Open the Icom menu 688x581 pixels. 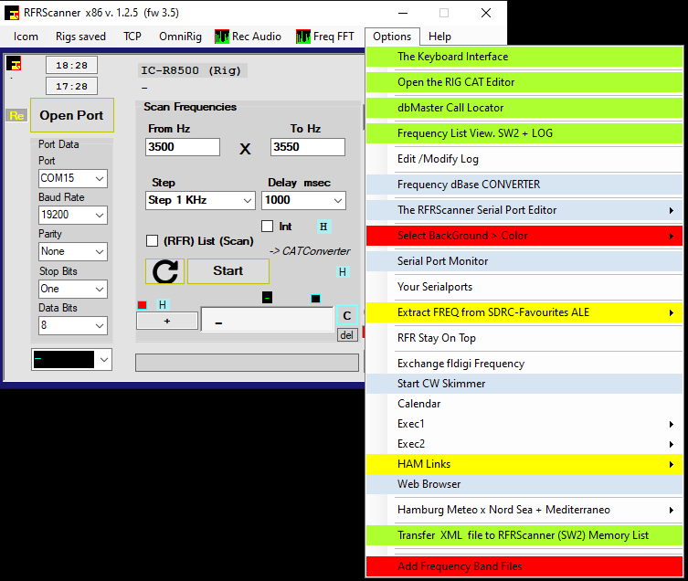coord(26,37)
